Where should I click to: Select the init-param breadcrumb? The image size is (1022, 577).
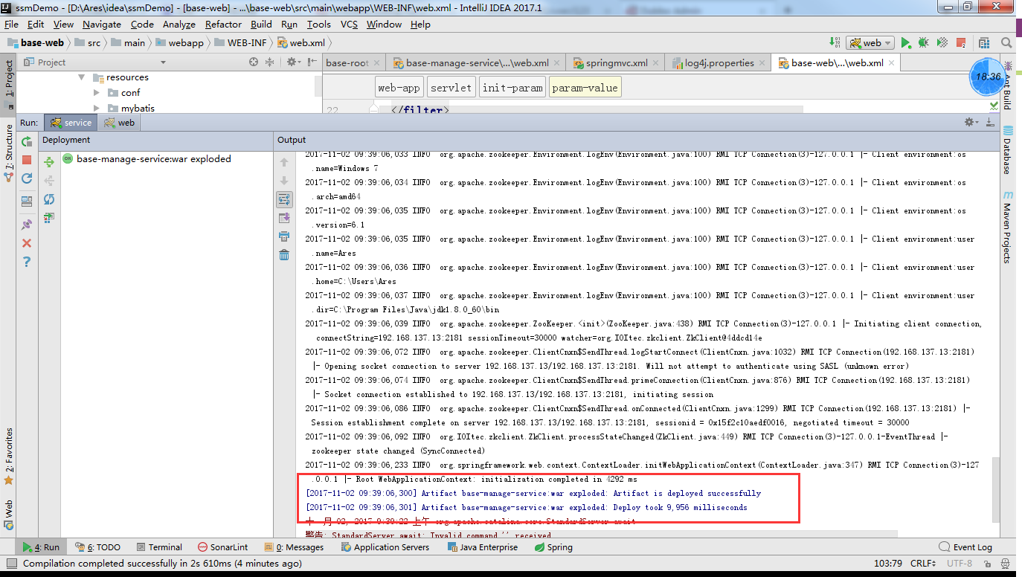(512, 88)
